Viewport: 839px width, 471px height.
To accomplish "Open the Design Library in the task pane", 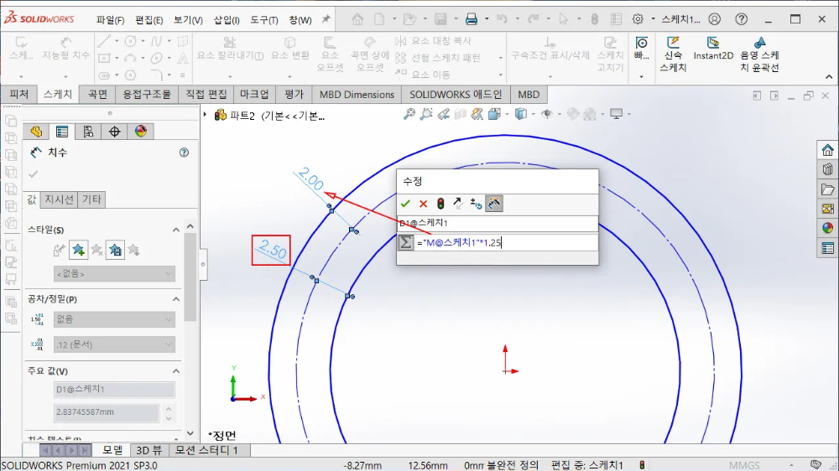I will (x=827, y=170).
